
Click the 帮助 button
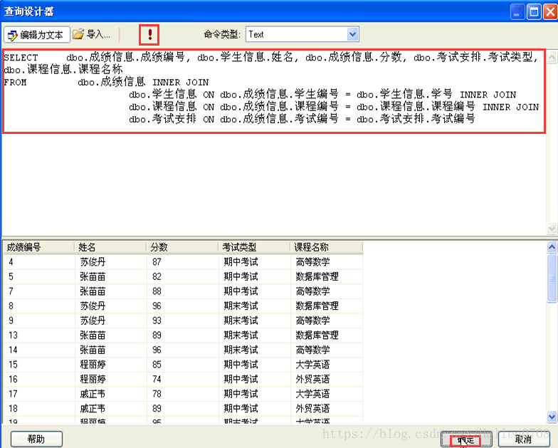coord(36,439)
